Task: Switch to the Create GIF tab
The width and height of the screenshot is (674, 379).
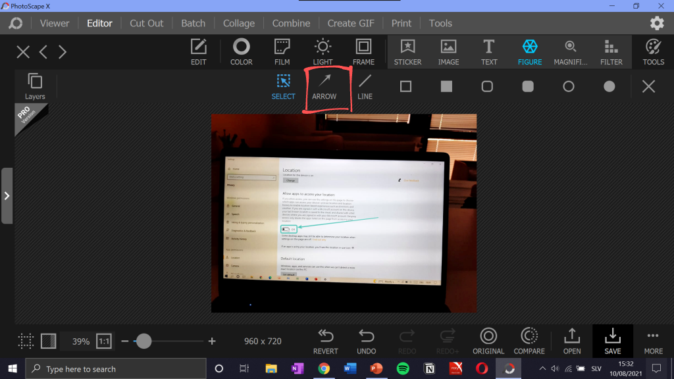Action: coord(351,23)
